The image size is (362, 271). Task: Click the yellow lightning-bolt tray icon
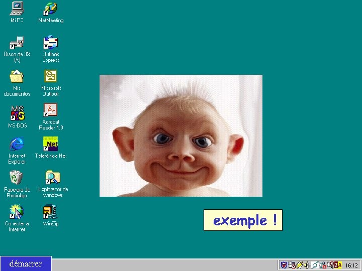[x=300, y=265]
